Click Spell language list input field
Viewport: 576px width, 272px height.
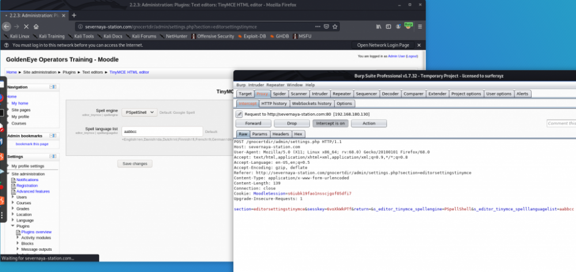point(162,131)
